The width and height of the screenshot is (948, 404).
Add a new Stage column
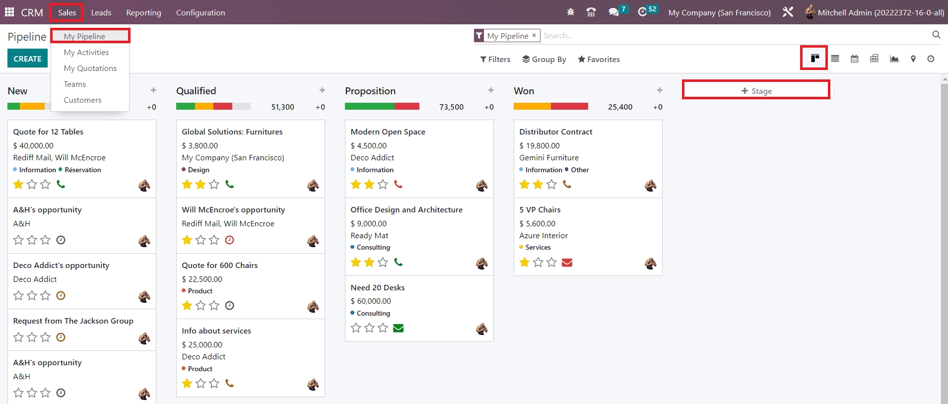tap(756, 91)
